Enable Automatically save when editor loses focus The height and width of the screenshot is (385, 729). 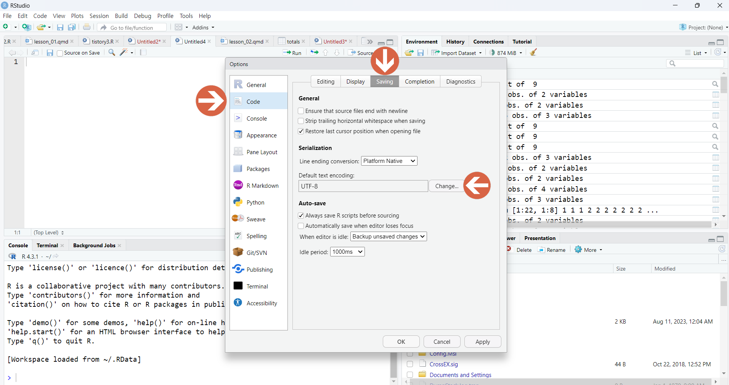(x=301, y=226)
